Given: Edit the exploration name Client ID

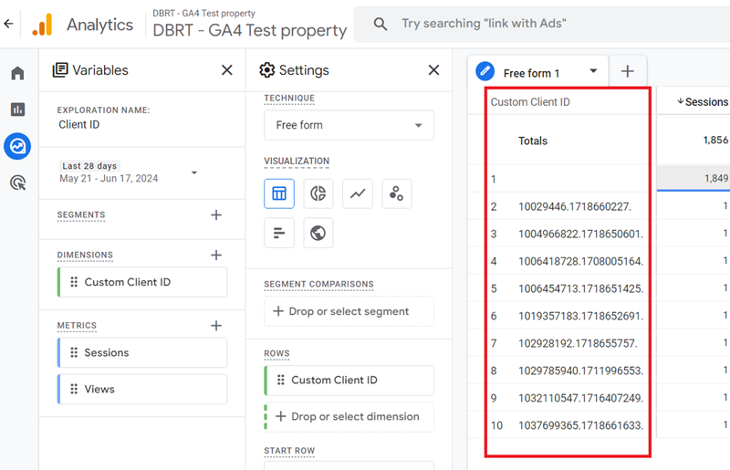Looking at the screenshot, I should tap(79, 124).
